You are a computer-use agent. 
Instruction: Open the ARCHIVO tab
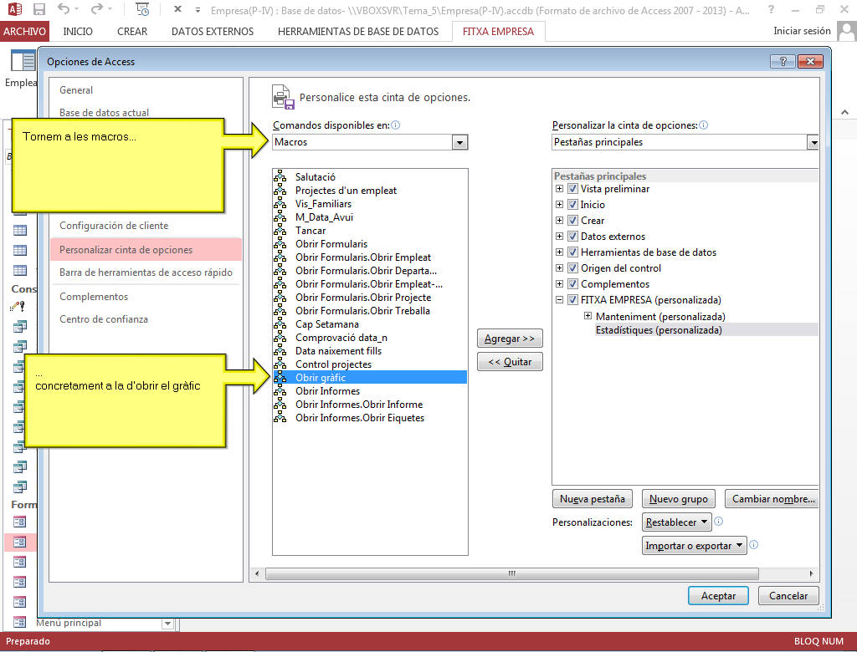coord(24,32)
